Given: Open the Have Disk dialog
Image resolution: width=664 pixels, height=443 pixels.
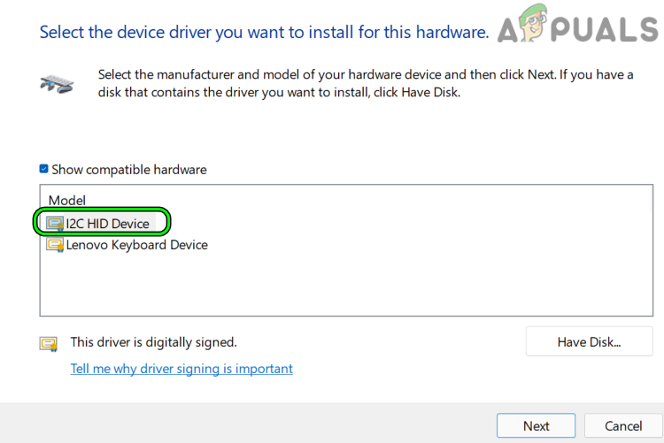Looking at the screenshot, I should point(589,342).
